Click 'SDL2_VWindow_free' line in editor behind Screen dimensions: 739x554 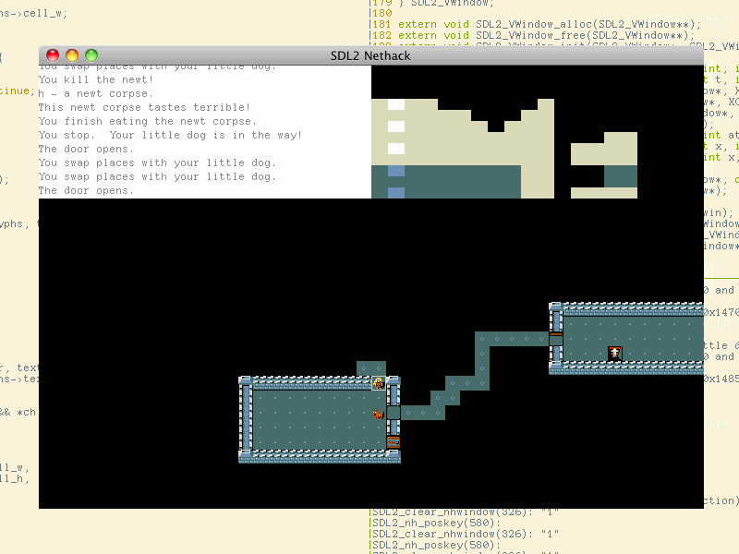(x=546, y=35)
